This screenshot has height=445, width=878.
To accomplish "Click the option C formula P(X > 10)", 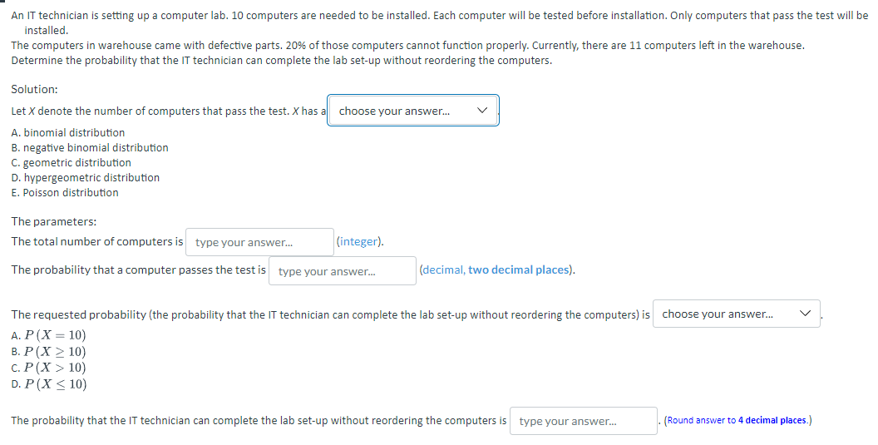I will pos(56,368).
